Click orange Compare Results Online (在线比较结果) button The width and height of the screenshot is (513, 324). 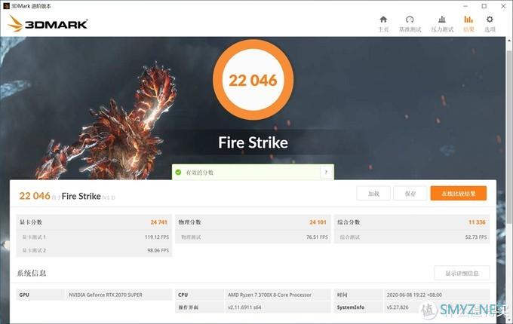[459, 194]
